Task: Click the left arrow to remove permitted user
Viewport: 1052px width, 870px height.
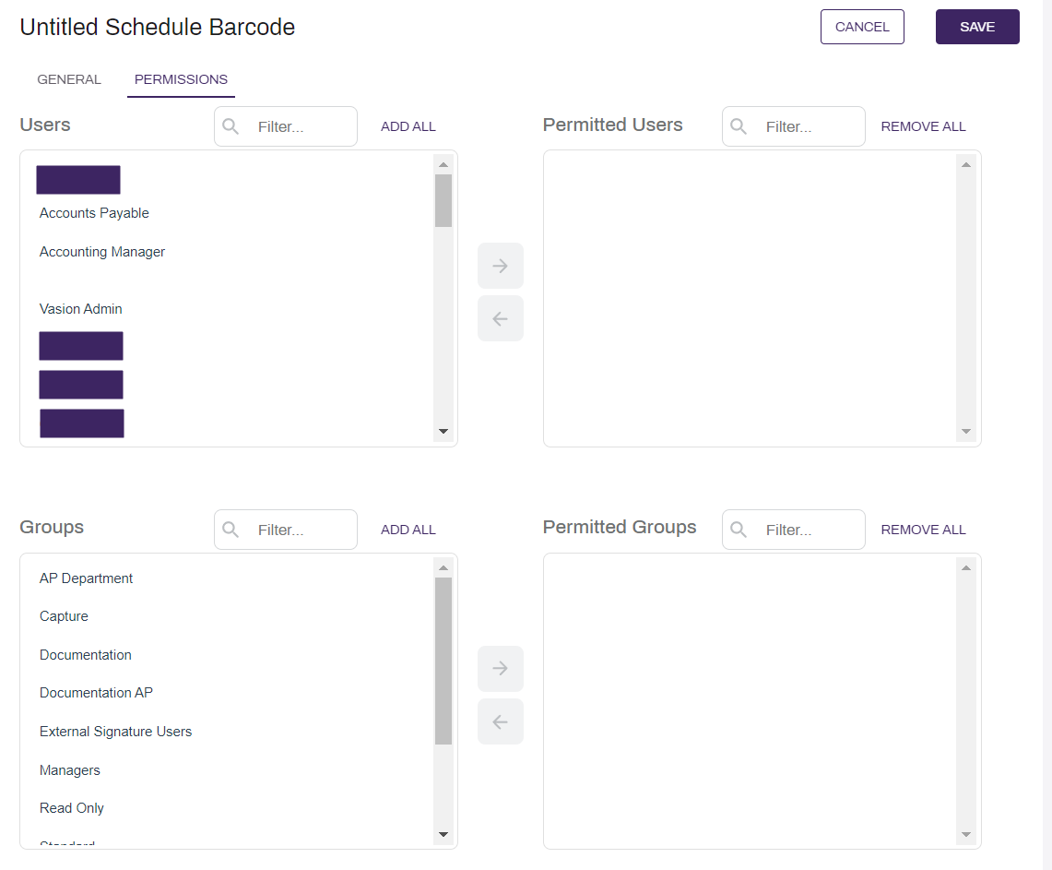Action: click(501, 319)
